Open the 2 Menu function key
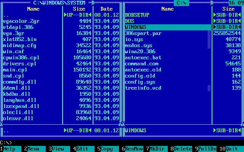 [35, 149]
